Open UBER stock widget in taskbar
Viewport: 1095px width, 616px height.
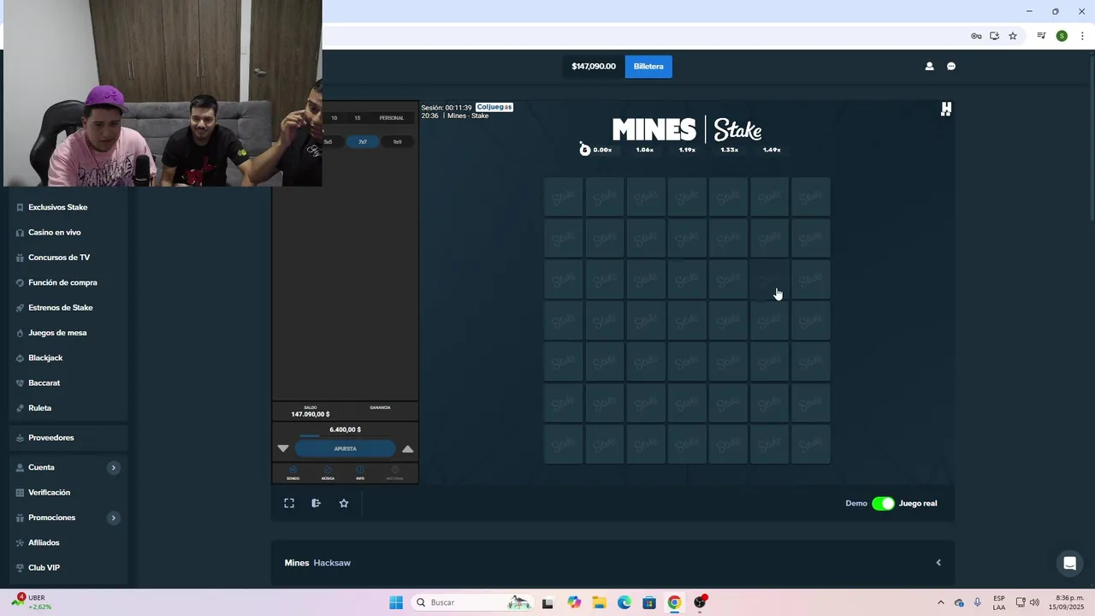tap(33, 602)
